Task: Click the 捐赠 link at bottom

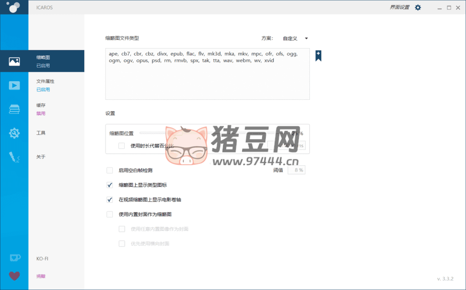Action: [x=41, y=276]
